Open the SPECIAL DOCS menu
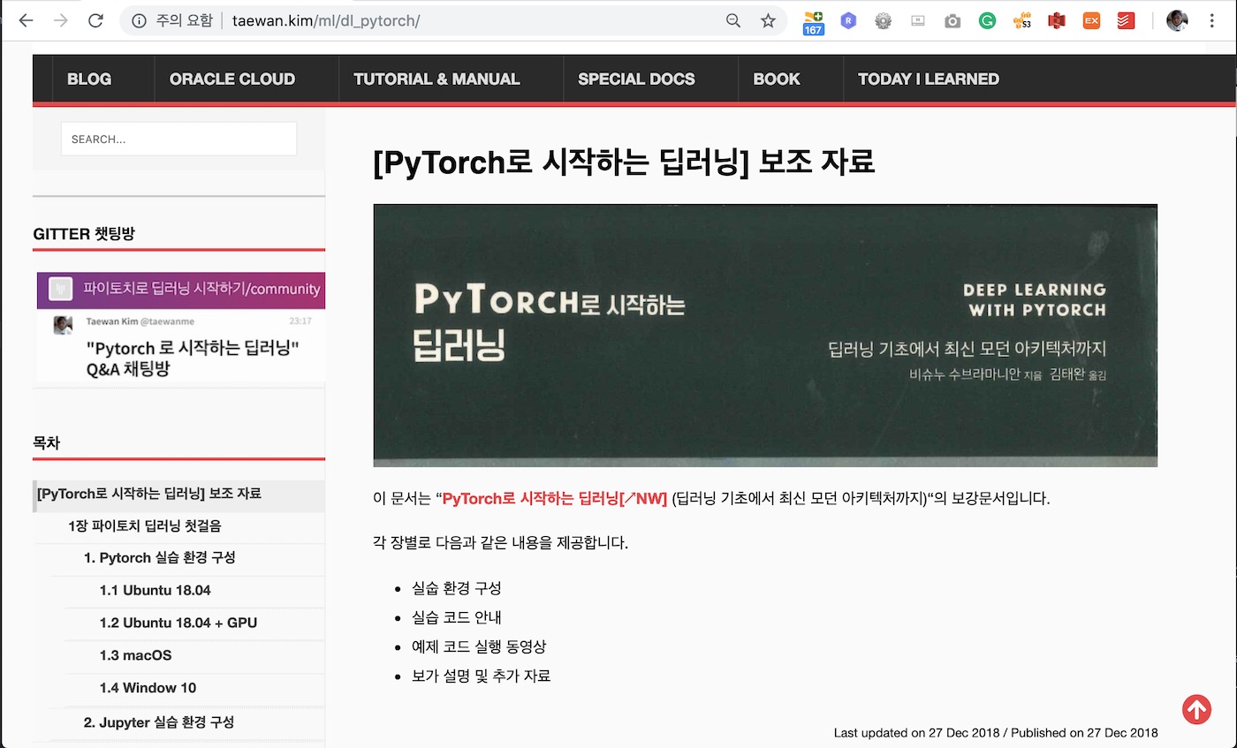Viewport: 1237px width, 748px height. [x=636, y=79]
